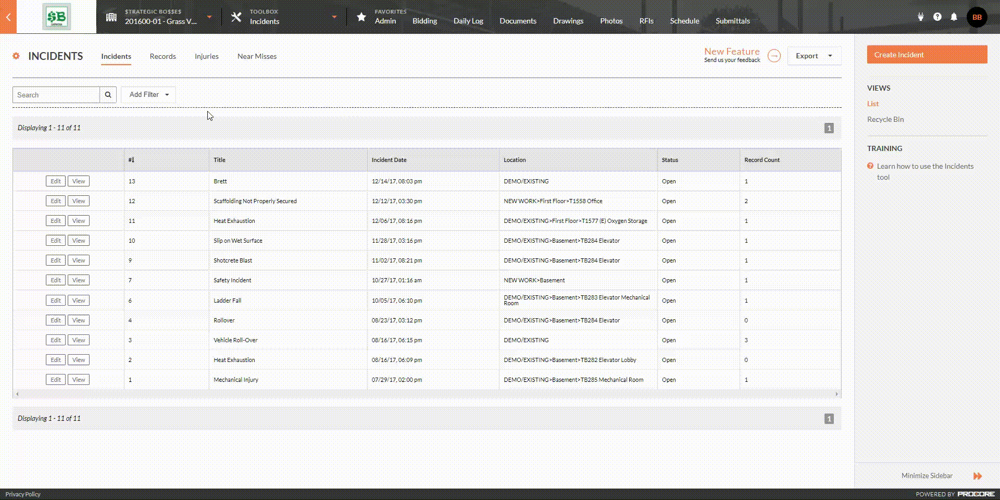Click the back arrow in top-left corner
This screenshot has height=500, width=1000.
click(8, 17)
